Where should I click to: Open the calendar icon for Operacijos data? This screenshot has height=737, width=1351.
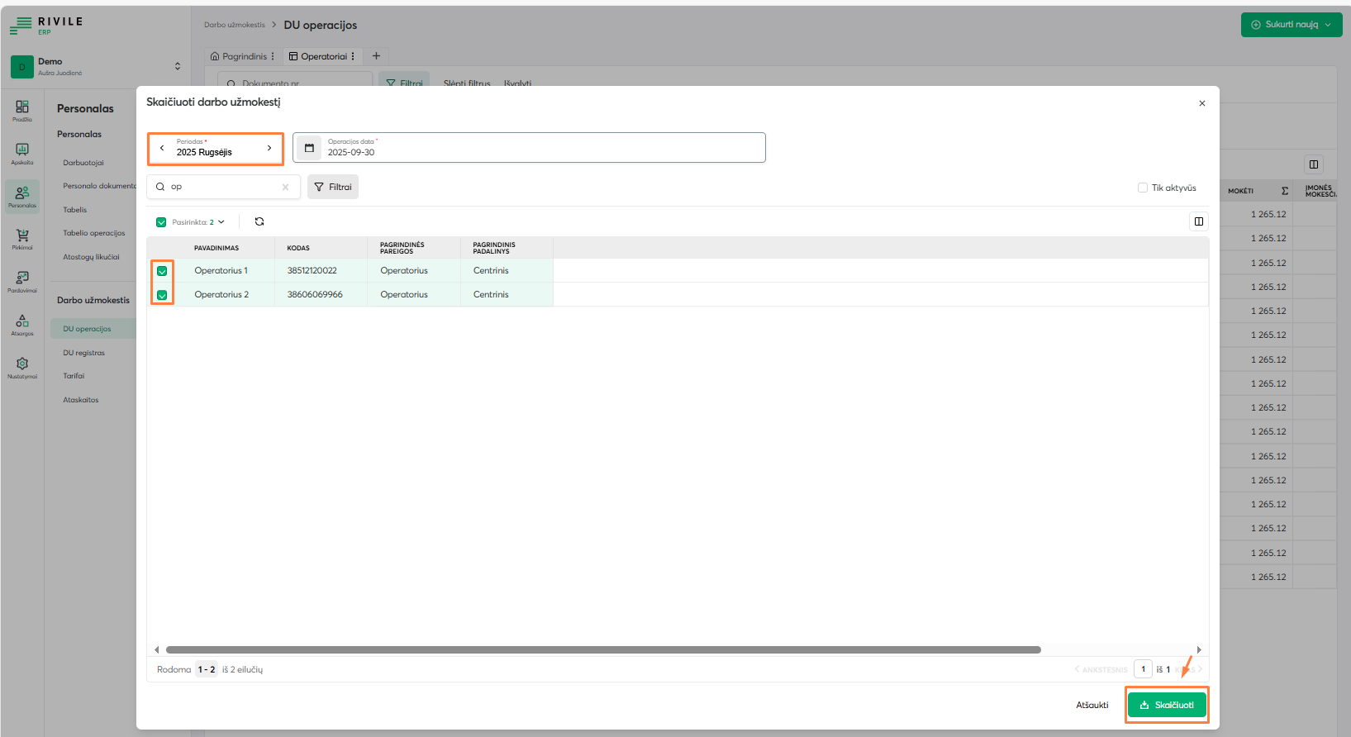pos(309,148)
